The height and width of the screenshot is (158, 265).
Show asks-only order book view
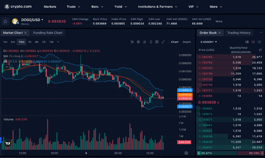pos(253,42)
